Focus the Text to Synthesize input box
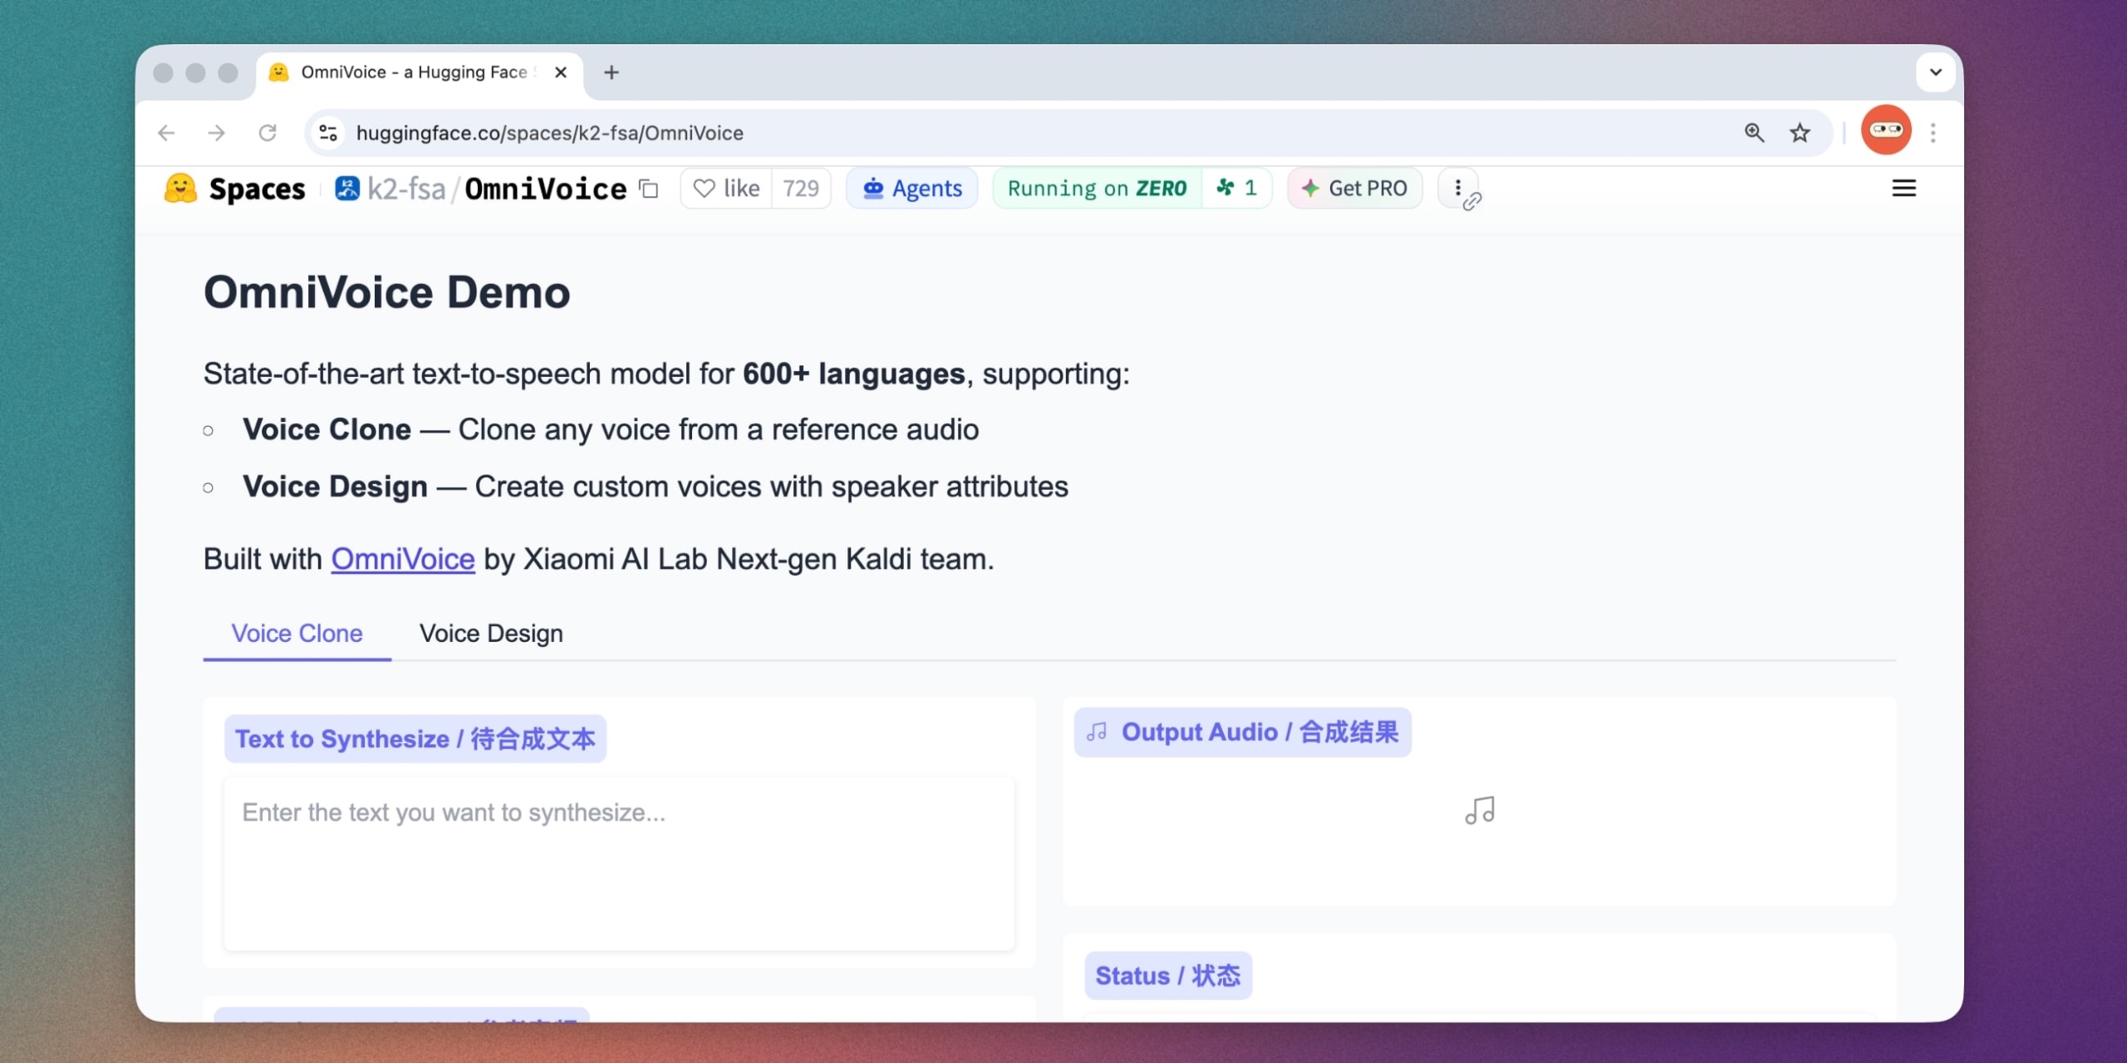Screen dimensions: 2127x1063 pyautogui.click(x=619, y=864)
